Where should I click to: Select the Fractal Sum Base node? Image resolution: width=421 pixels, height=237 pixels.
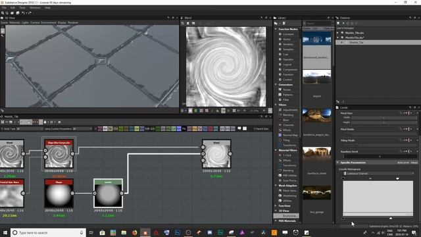(12, 193)
